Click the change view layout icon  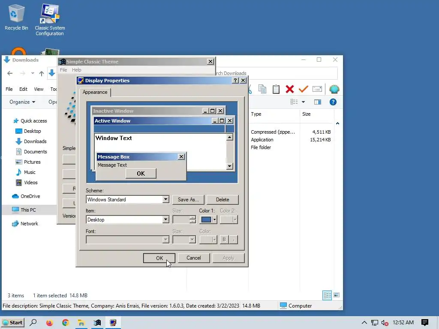point(294,102)
